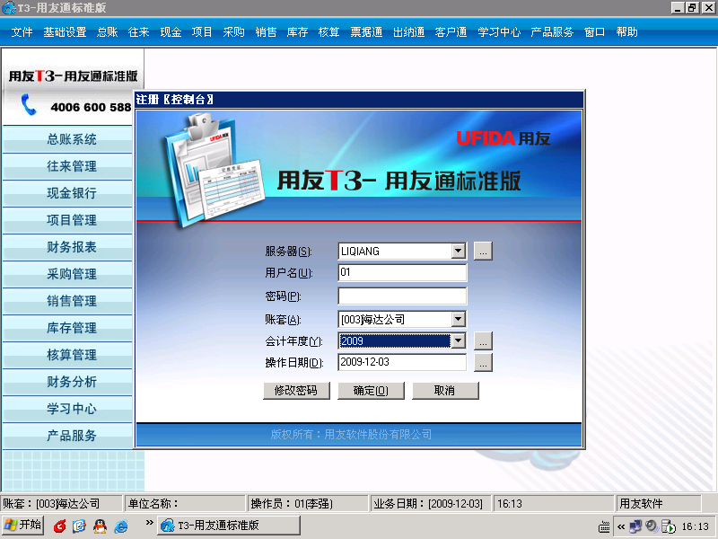Click the safely remove hardware tray icon
The image size is (718, 539).
click(x=668, y=526)
